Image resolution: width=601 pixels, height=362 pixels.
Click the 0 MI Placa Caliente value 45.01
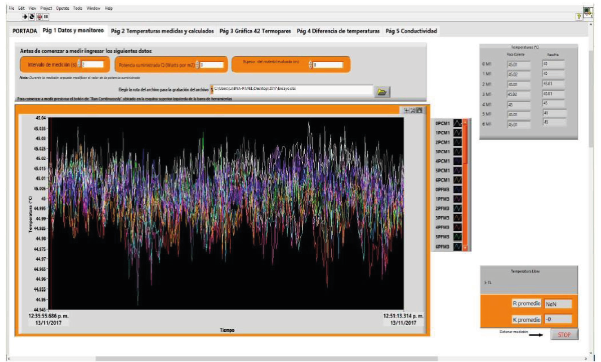[x=519, y=65]
